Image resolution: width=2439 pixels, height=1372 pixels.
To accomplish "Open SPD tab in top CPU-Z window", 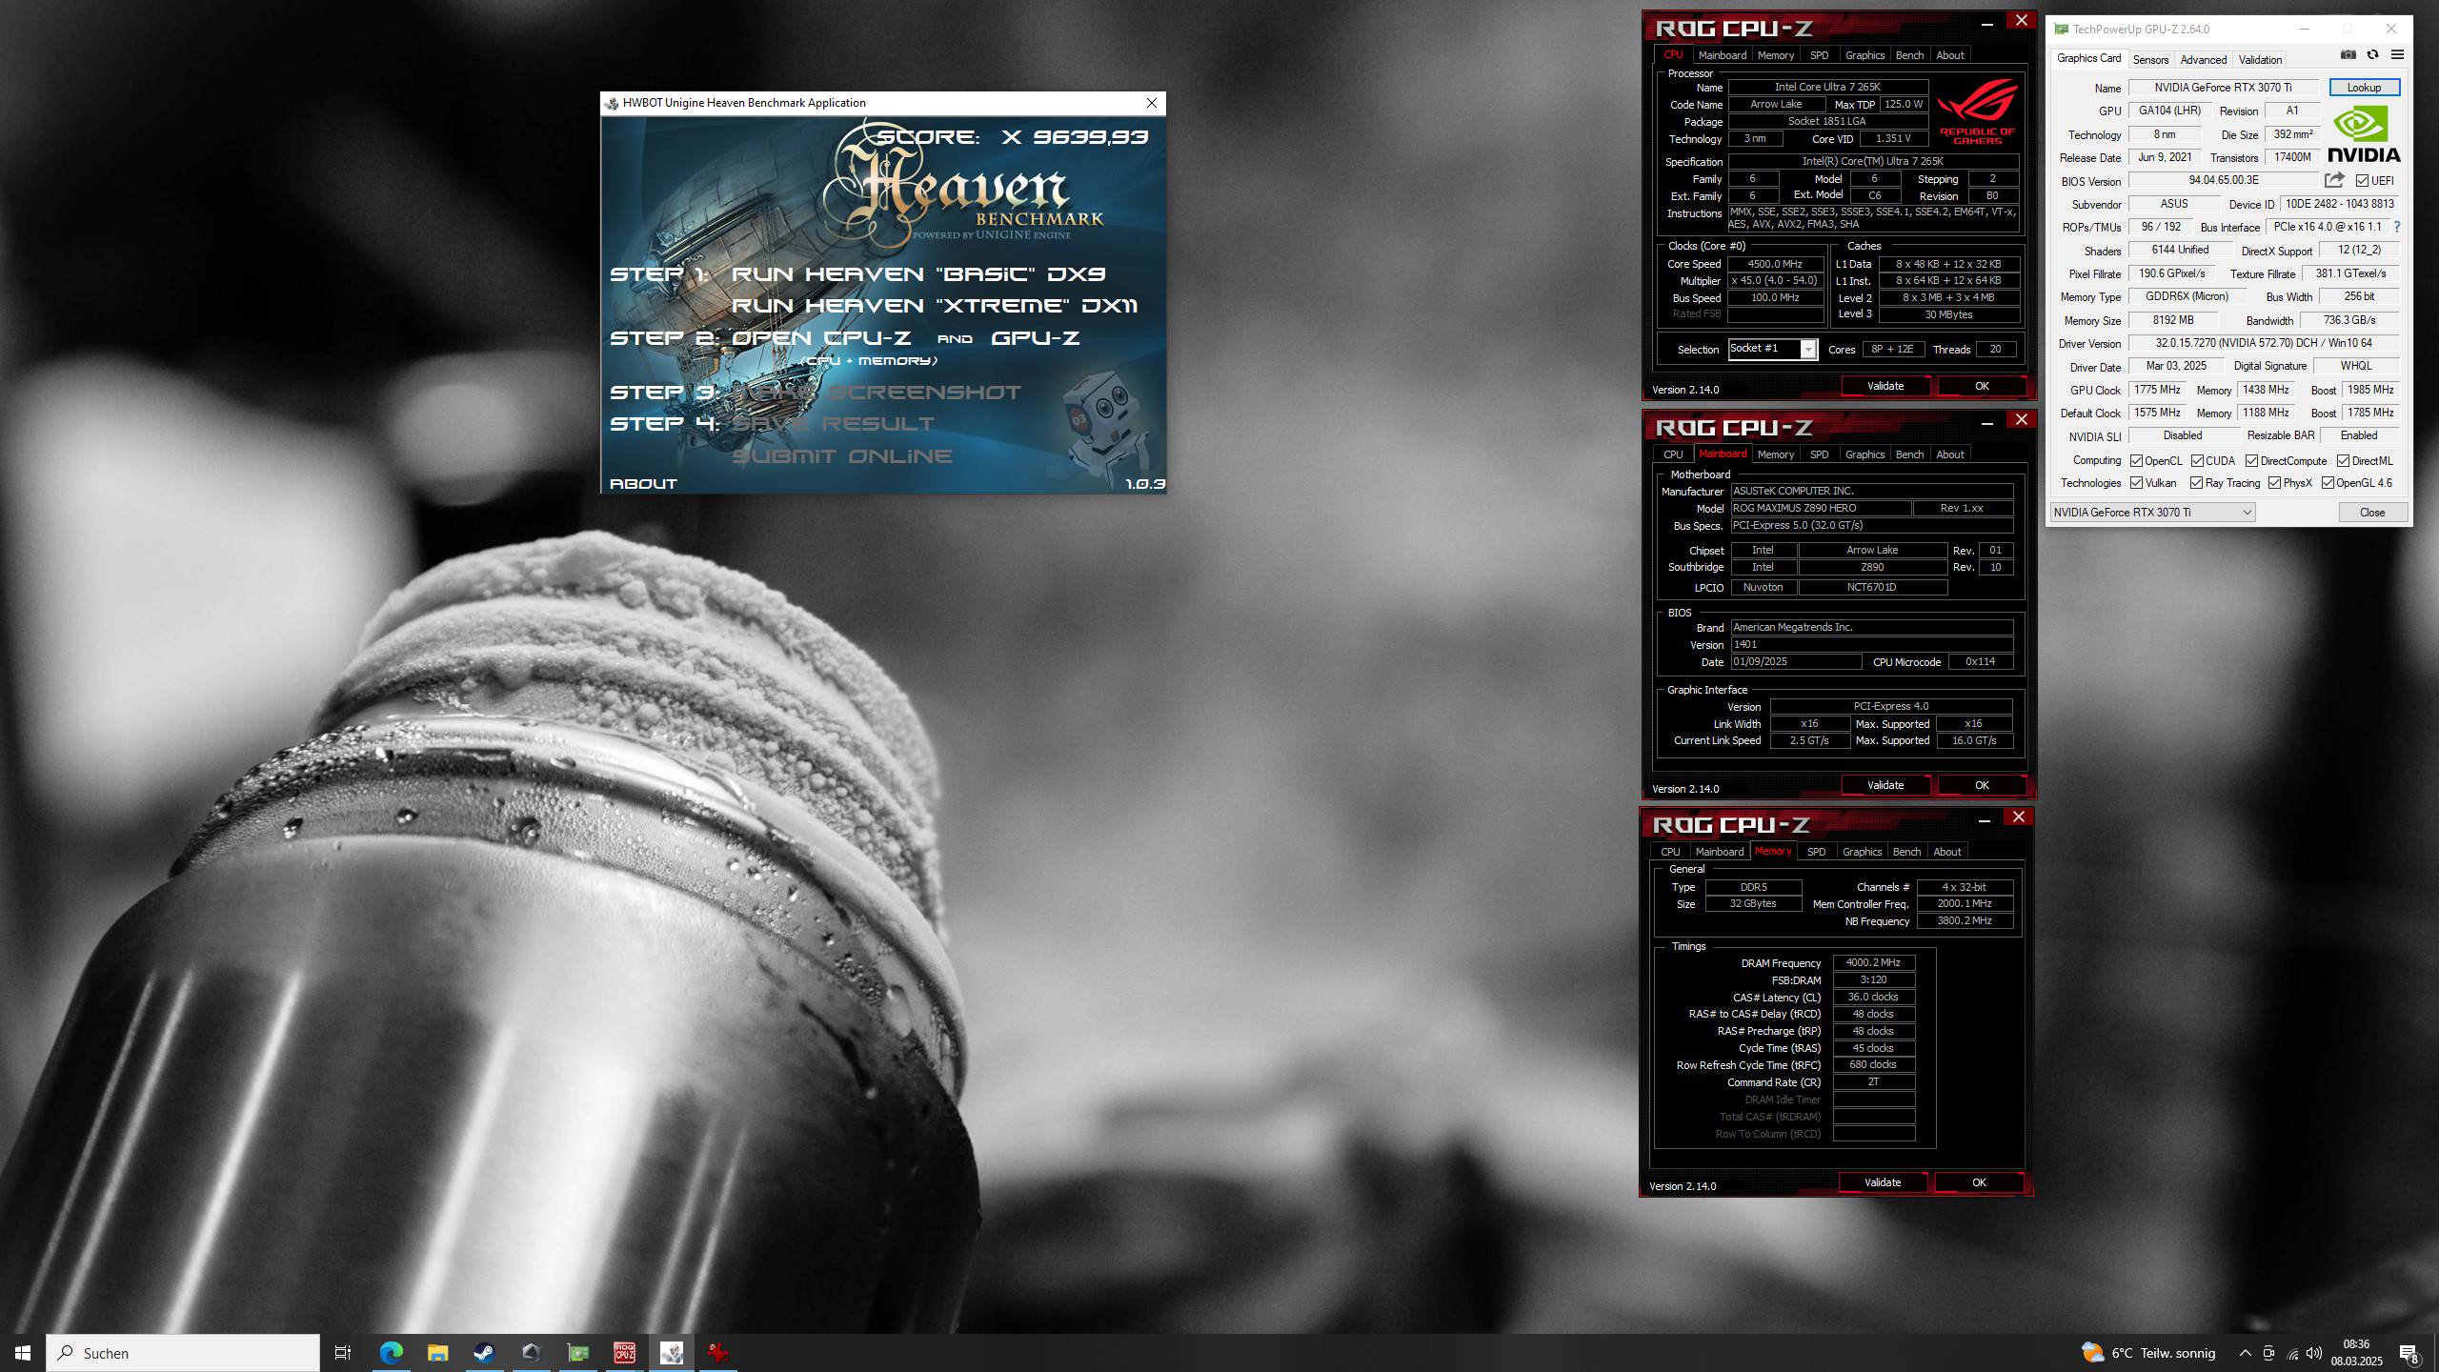I will pos(1819,55).
